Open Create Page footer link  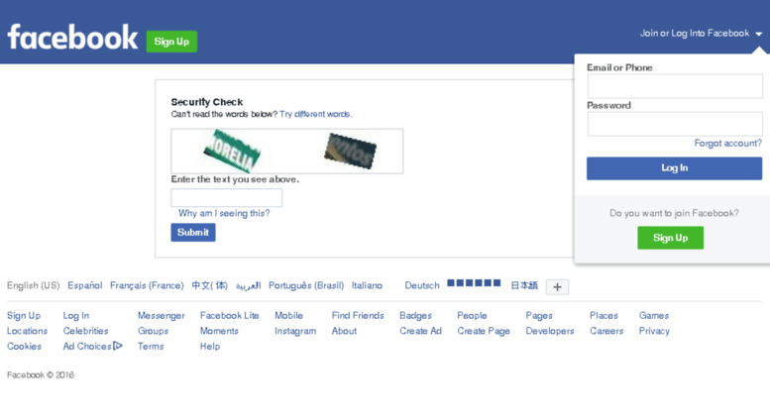coord(484,331)
